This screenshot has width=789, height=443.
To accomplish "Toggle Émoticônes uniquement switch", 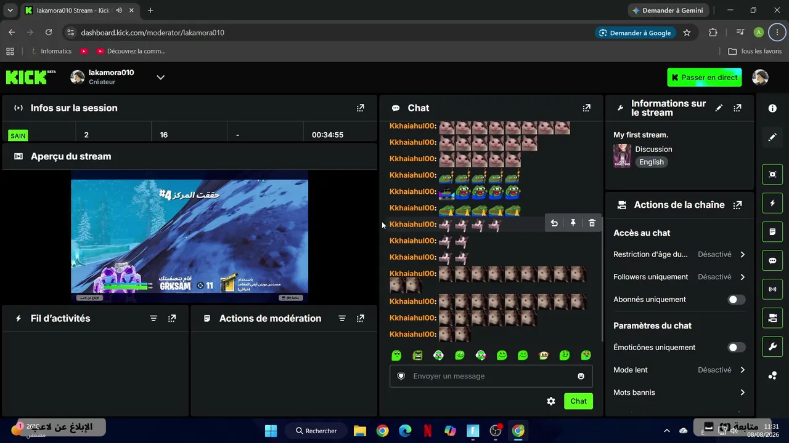I will click(737, 348).
